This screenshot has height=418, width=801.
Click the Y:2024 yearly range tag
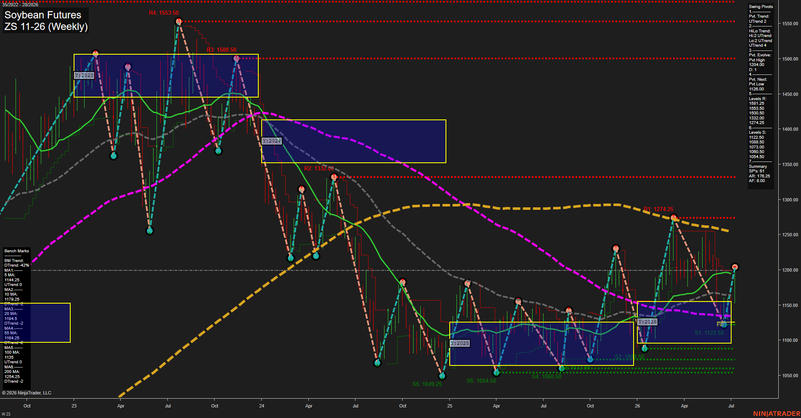coord(271,141)
